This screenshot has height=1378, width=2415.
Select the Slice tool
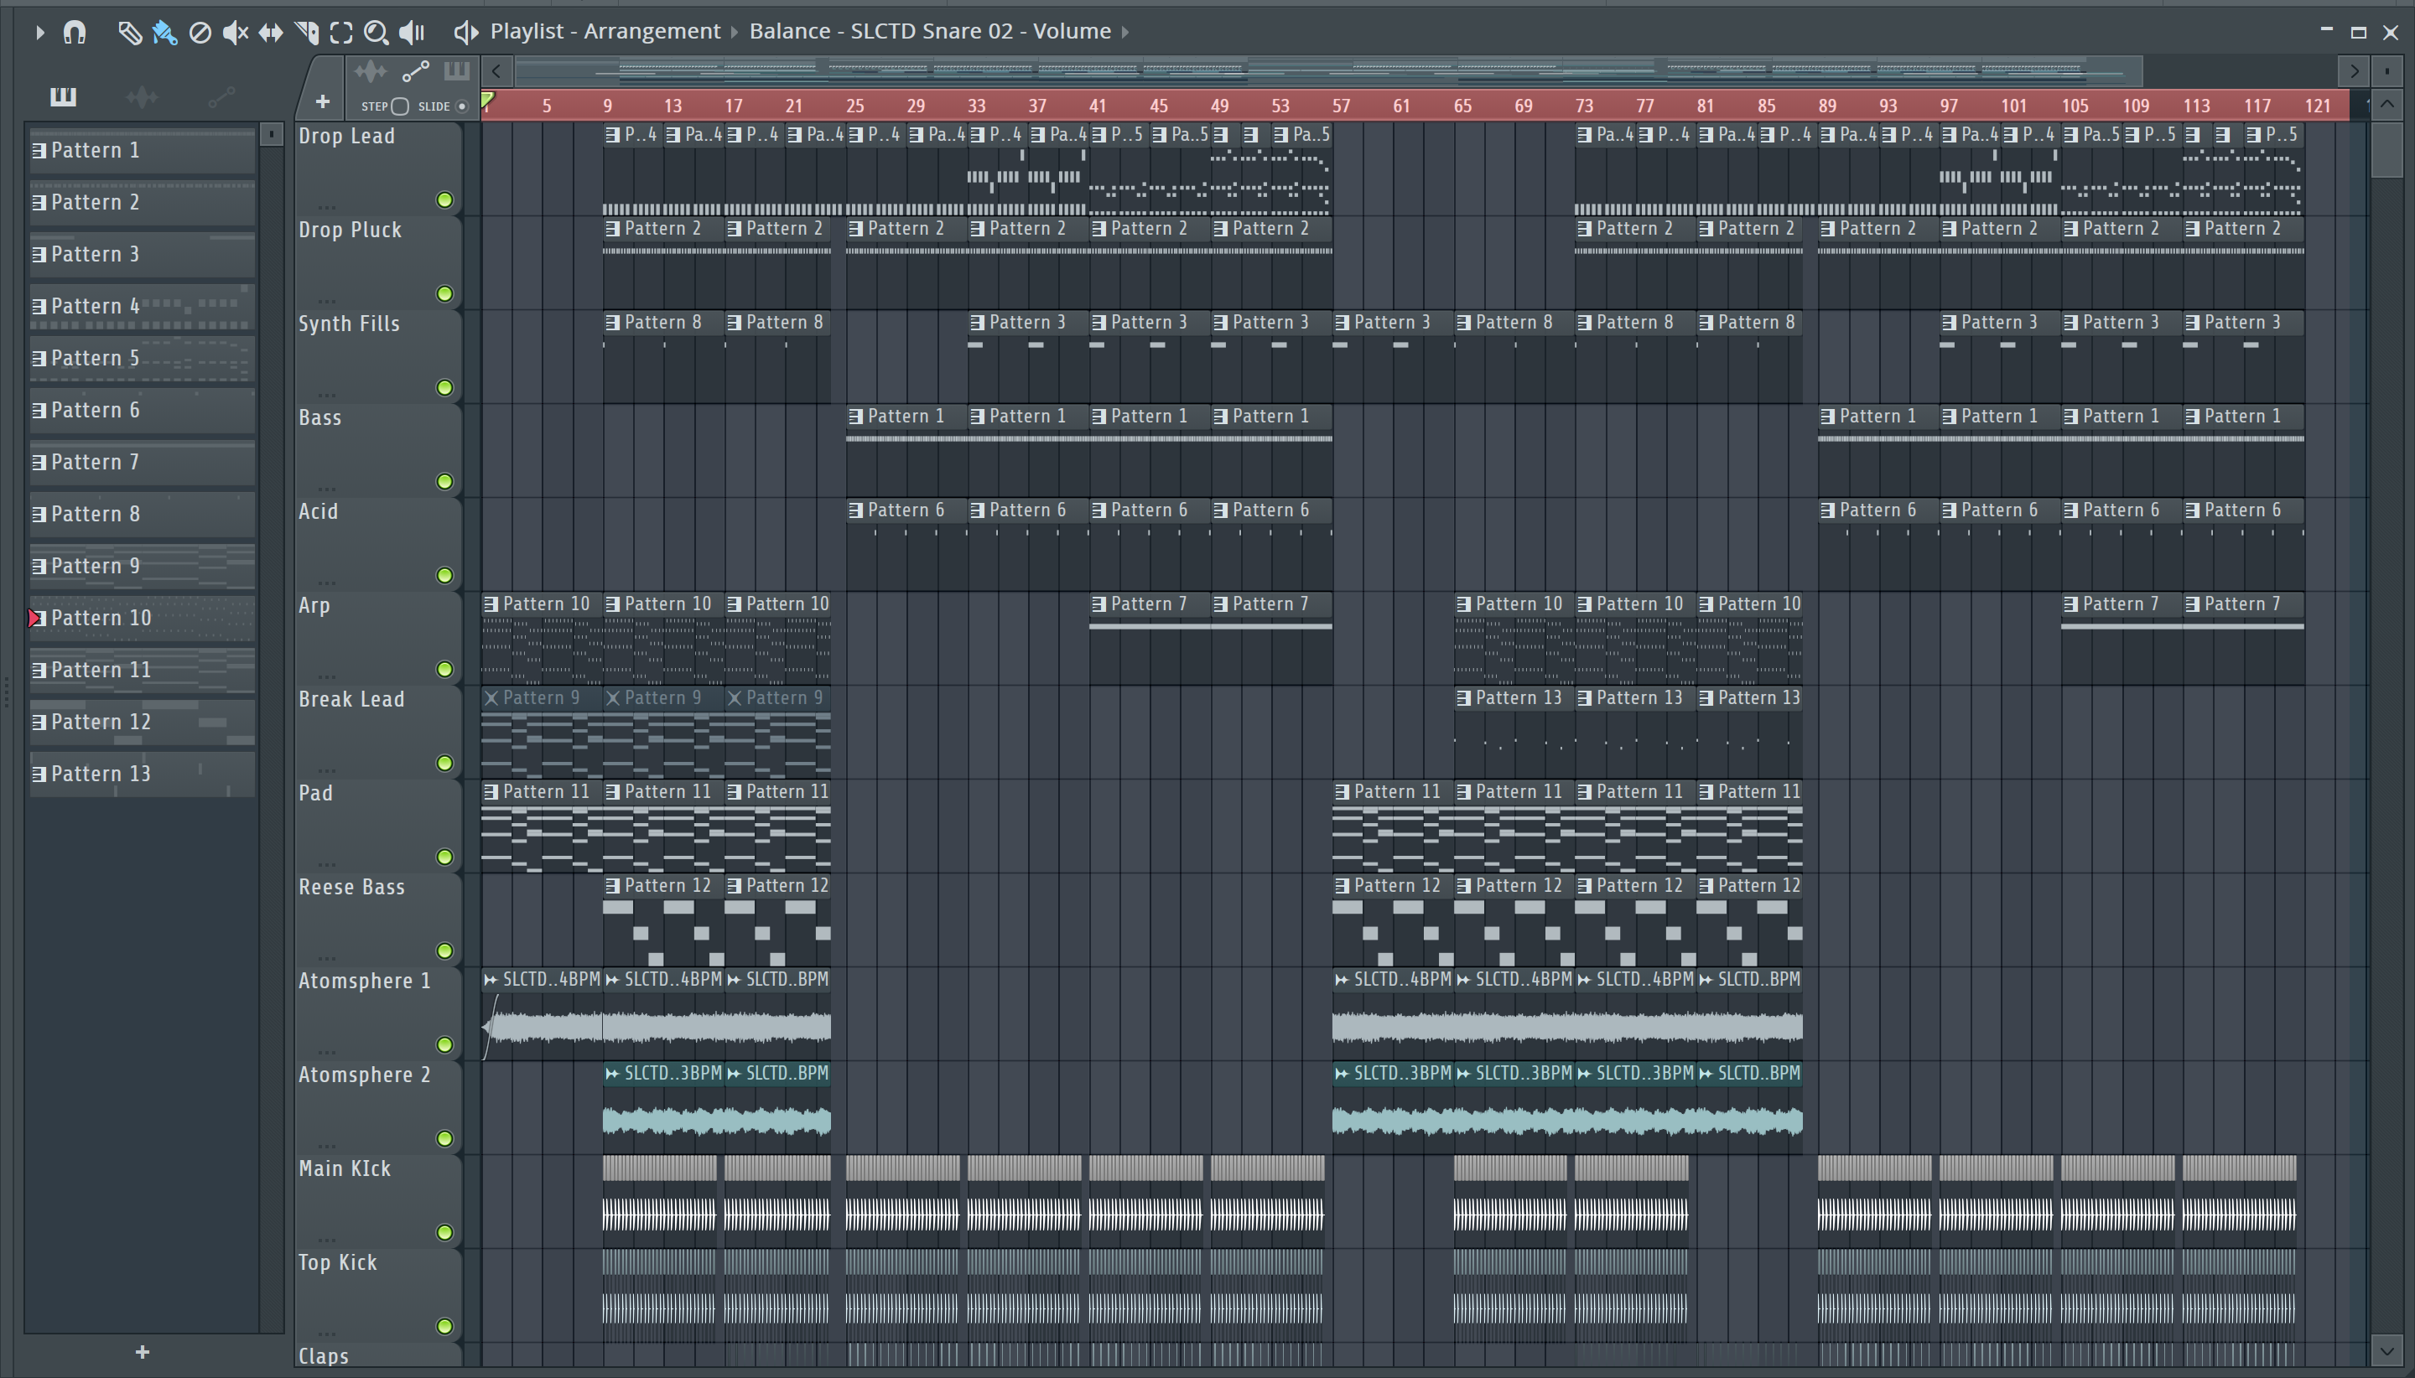coord(306,34)
